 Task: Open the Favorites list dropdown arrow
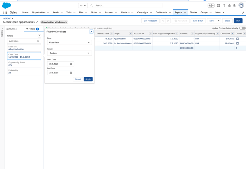point(213,6)
